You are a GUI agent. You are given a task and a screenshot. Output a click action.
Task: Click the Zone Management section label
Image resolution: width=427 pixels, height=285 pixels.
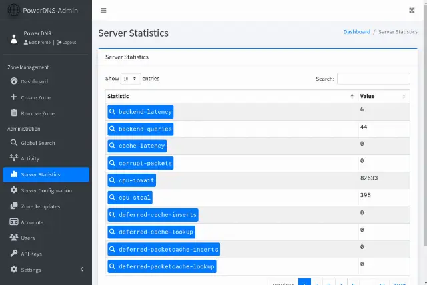(28, 67)
